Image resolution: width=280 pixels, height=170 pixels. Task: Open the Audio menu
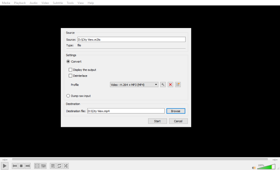tap(34, 3)
